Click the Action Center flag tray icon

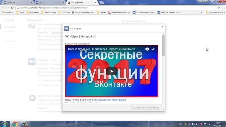pyautogui.click(x=205, y=124)
